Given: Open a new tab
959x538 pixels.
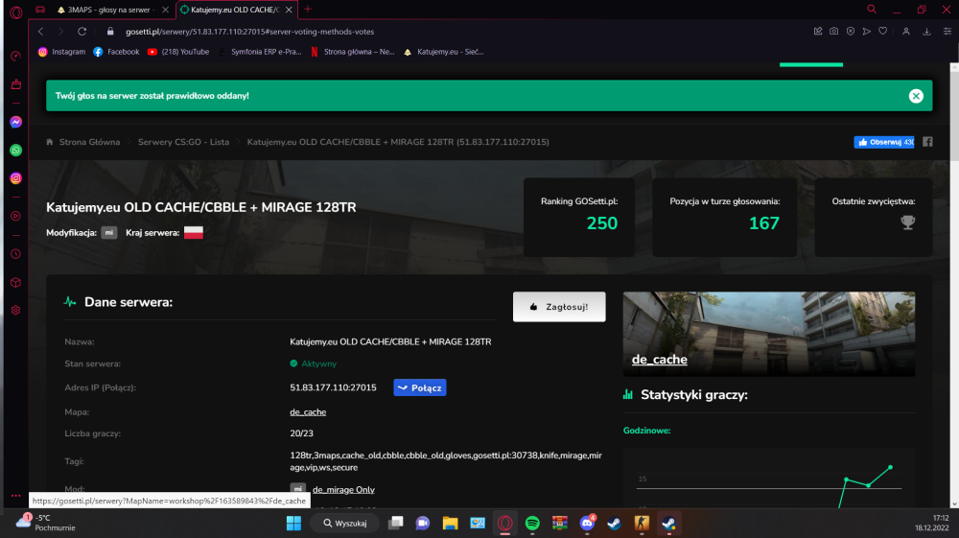Looking at the screenshot, I should point(308,10).
